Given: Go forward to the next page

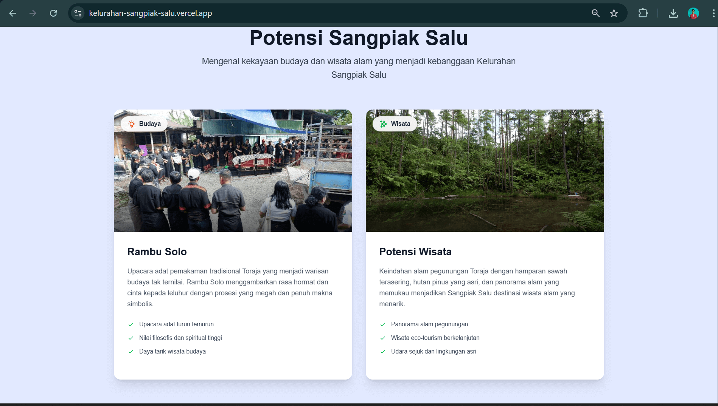Looking at the screenshot, I should (33, 13).
